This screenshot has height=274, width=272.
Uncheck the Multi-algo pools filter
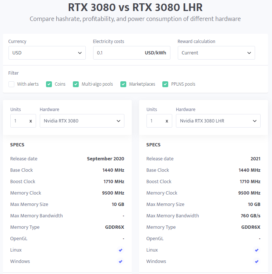[76, 84]
